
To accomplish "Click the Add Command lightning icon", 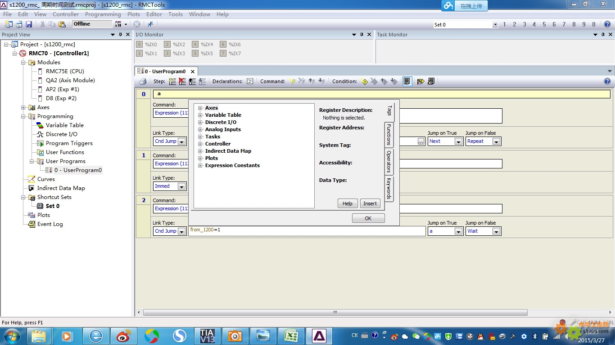I will pyautogui.click(x=292, y=81).
